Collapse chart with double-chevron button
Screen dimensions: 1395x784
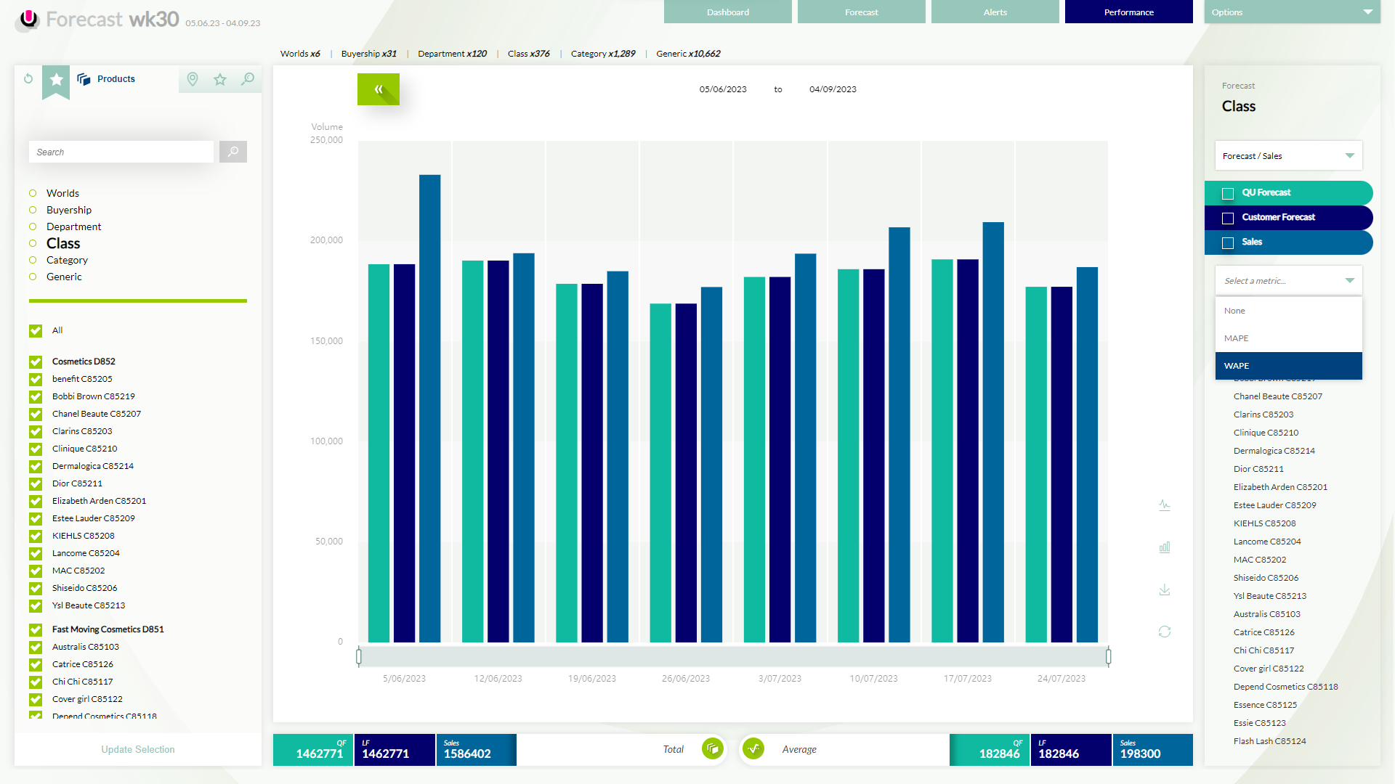(x=378, y=89)
